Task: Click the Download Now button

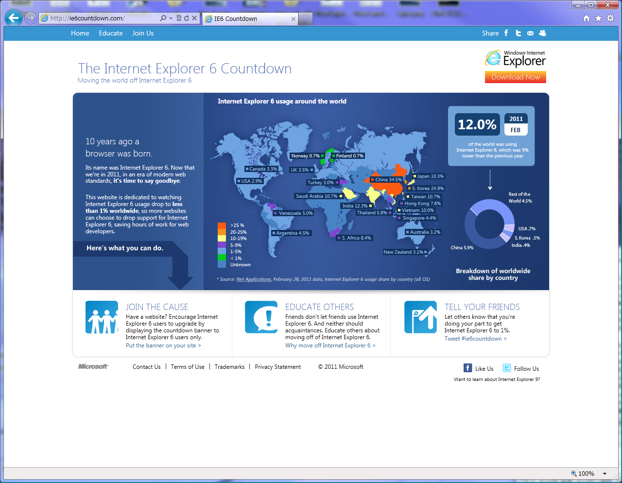Action: 516,77
